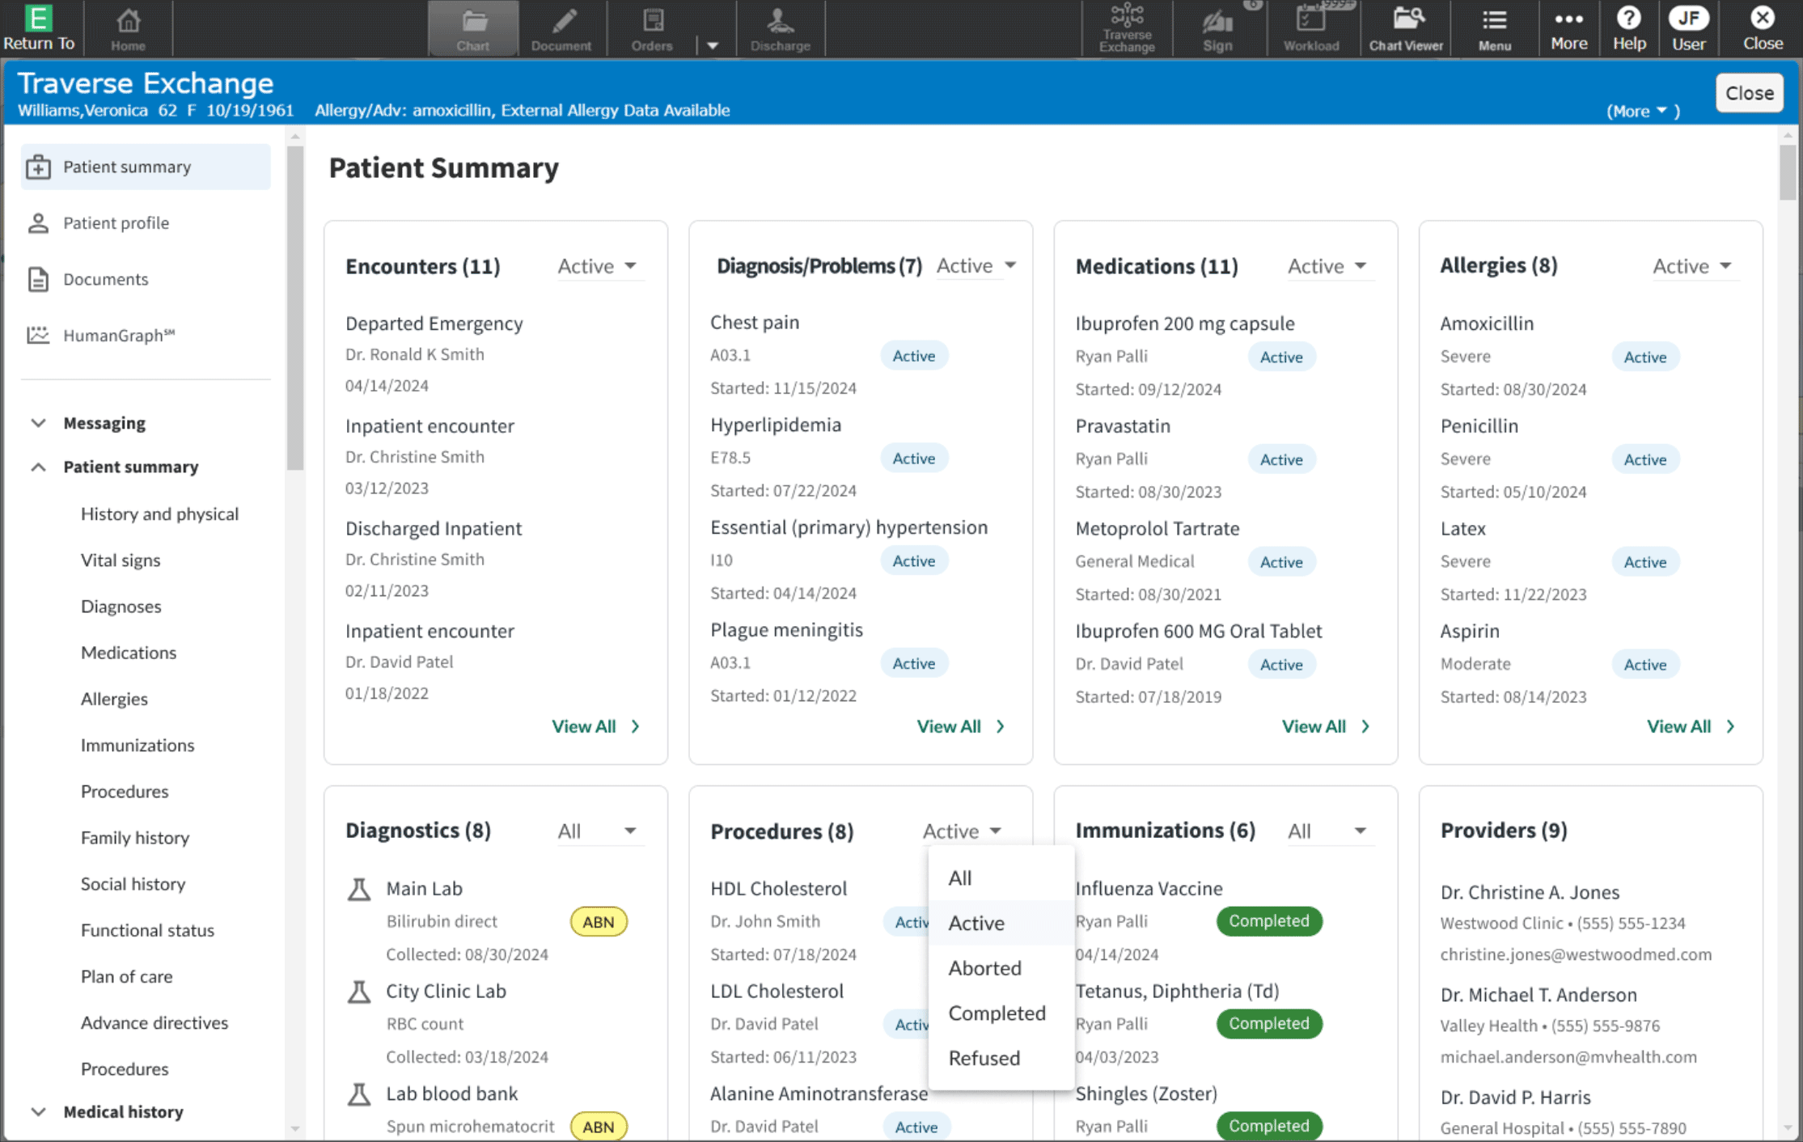This screenshot has width=1803, height=1142.
Task: Select Completed in the Procedures filter menu
Action: click(997, 1013)
